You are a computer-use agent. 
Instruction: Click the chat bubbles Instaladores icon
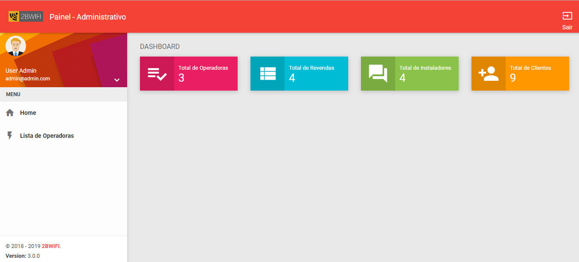[x=378, y=74]
